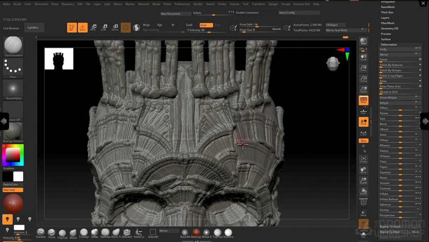This screenshot has width=429, height=242.
Task: Activate the Scale transform tool
Action: pyautogui.click(x=104, y=28)
